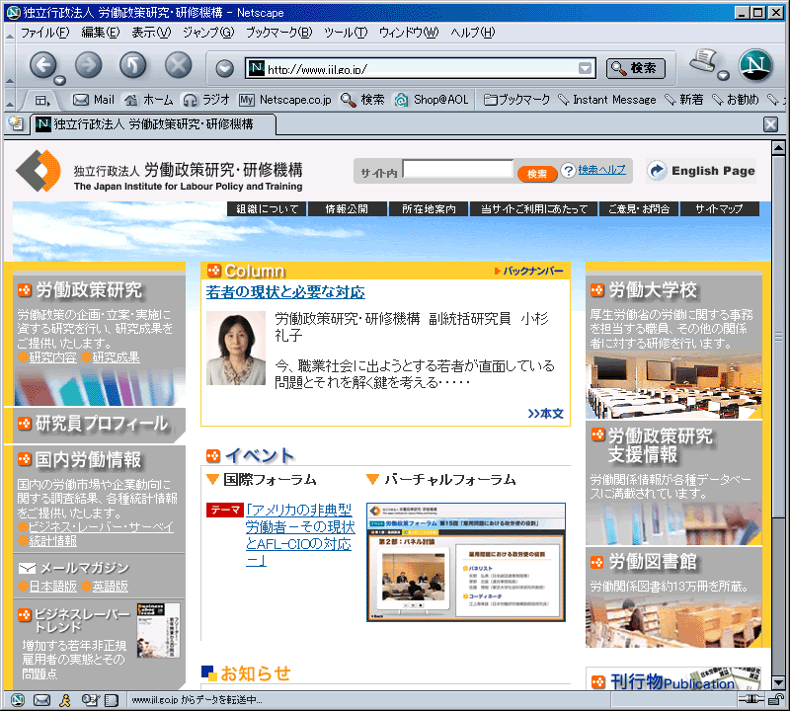Close the current tab with the X button
The height and width of the screenshot is (711, 790).
click(x=770, y=124)
